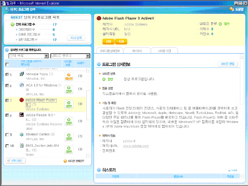
Task: Click the first orange button under 설치유형
Action: point(108,41)
